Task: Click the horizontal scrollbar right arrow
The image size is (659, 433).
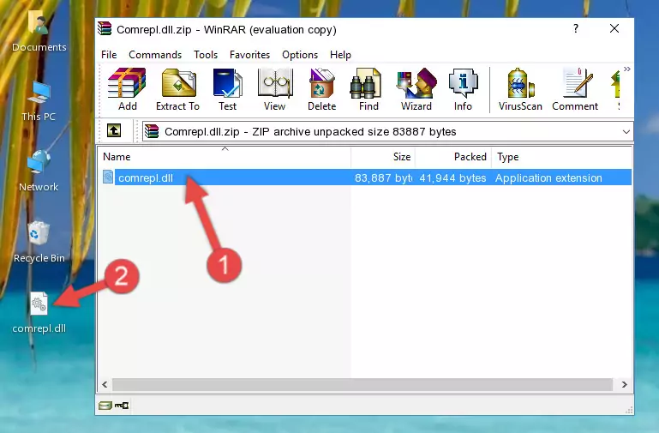Action: [624, 384]
